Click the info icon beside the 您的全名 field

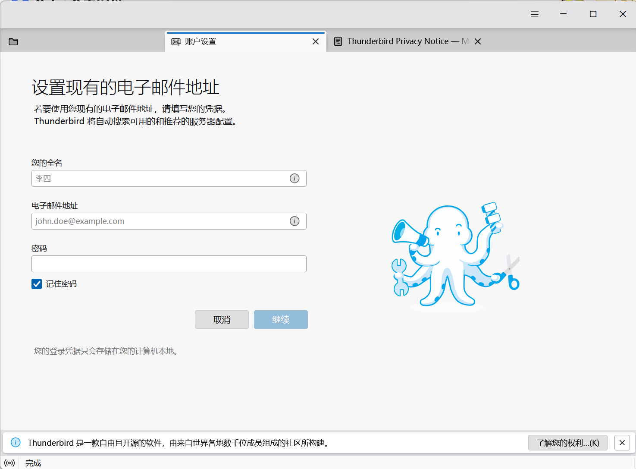(295, 178)
